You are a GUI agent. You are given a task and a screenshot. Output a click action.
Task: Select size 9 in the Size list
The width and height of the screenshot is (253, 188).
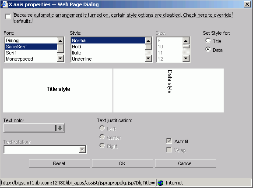tap(170, 40)
